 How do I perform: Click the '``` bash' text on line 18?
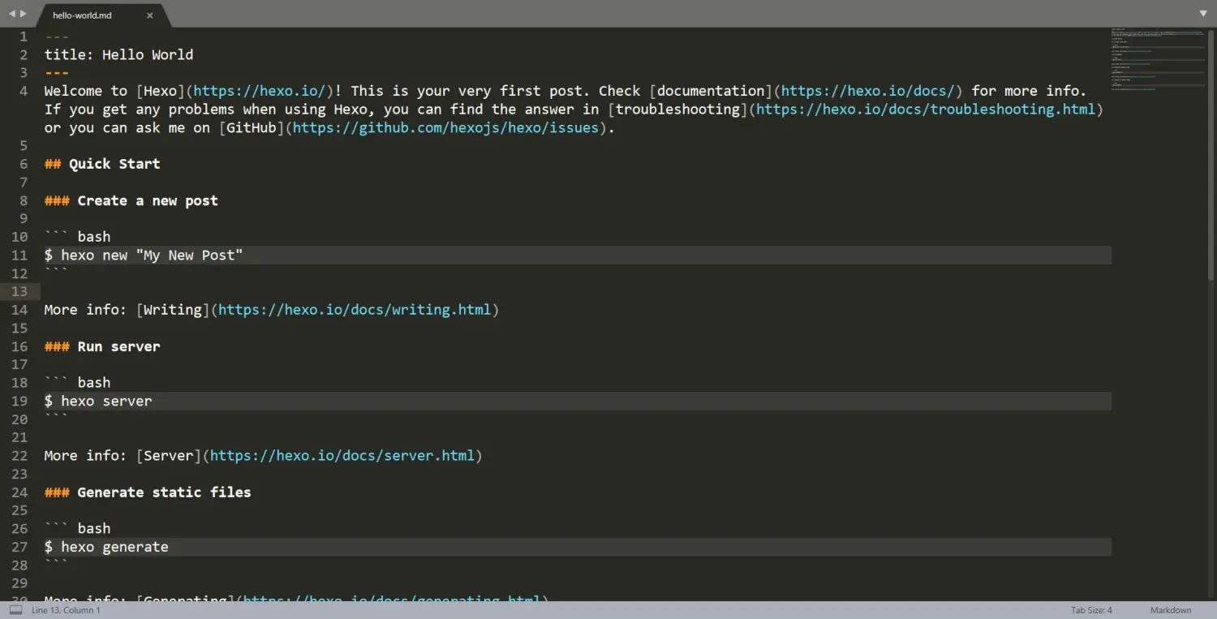point(78,383)
